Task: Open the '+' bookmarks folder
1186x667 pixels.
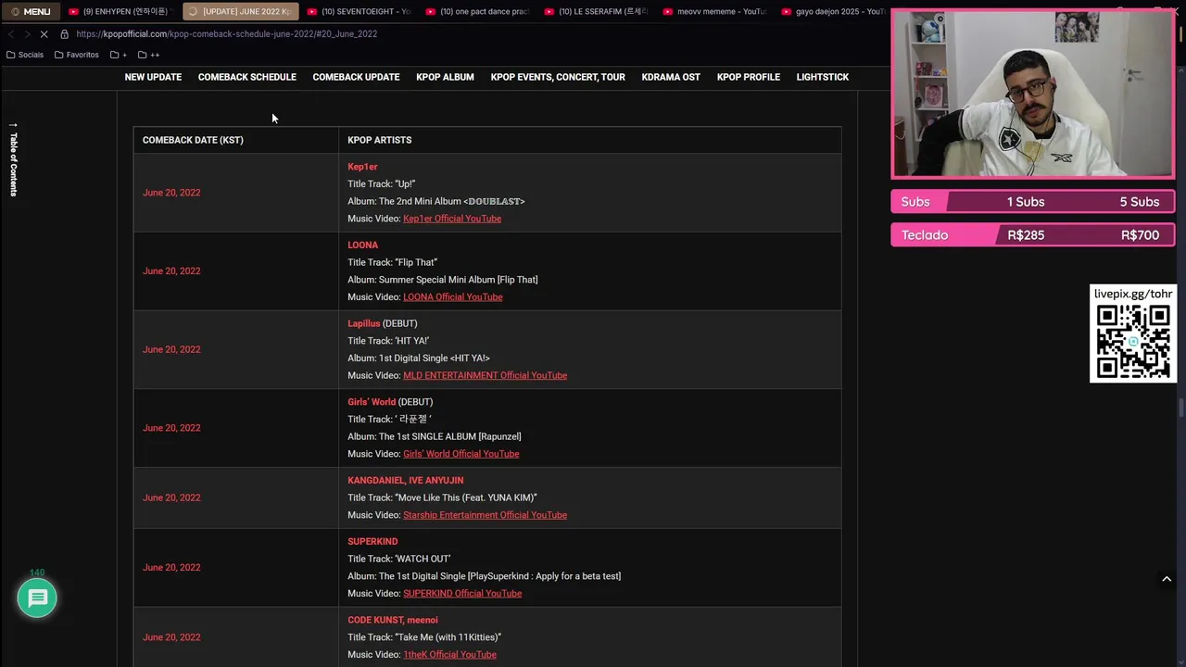Action: [x=119, y=55]
